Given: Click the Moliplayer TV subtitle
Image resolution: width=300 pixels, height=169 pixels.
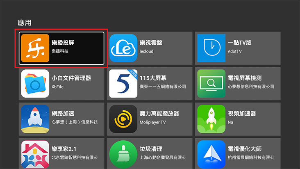Looking at the screenshot, I should pyautogui.click(x=153, y=122).
